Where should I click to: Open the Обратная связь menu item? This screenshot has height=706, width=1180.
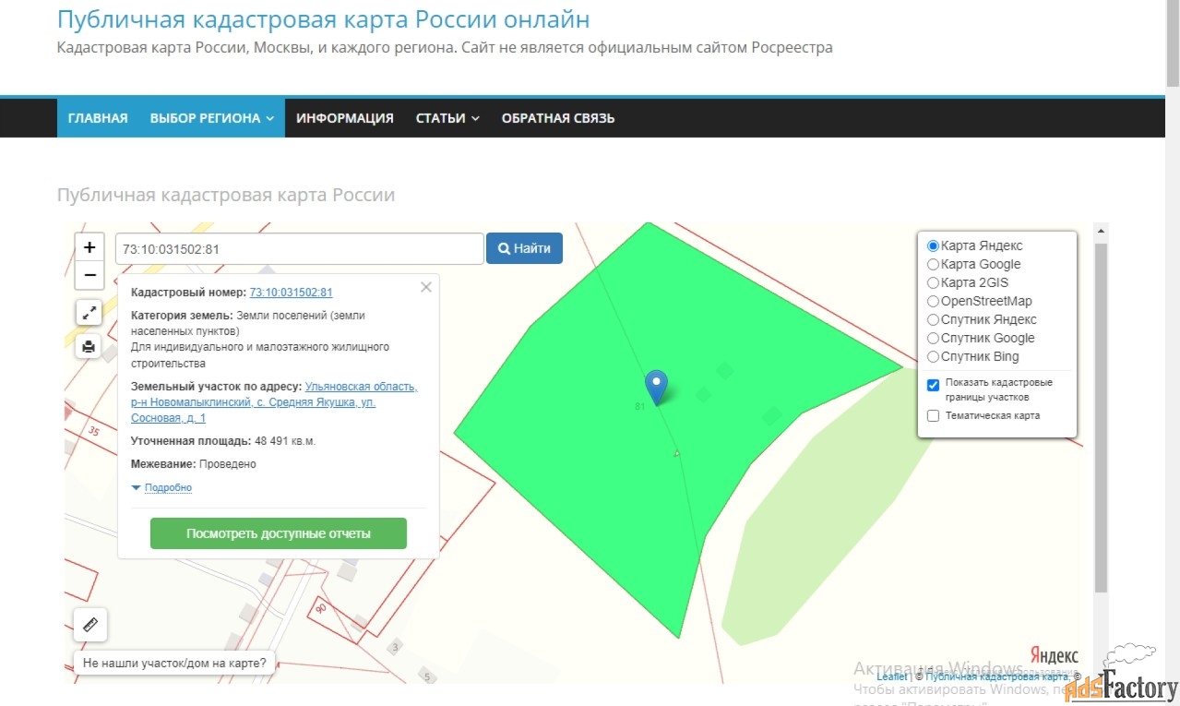coord(557,118)
